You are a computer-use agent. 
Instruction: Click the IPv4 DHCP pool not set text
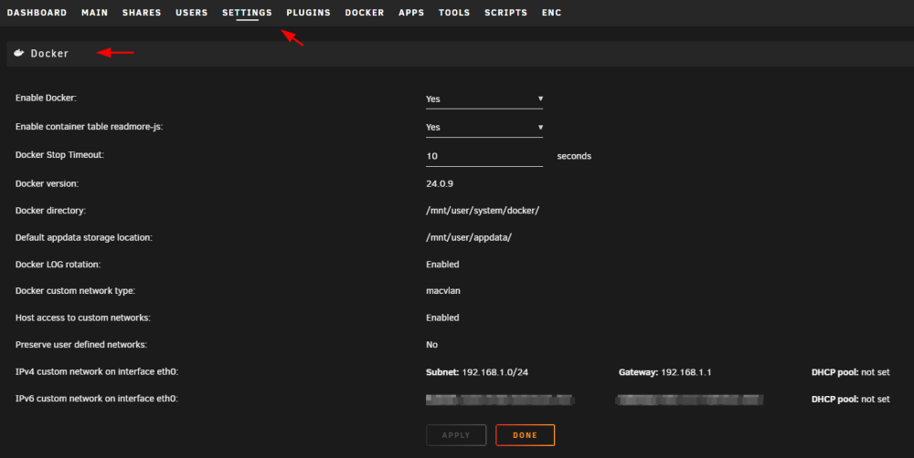(850, 372)
